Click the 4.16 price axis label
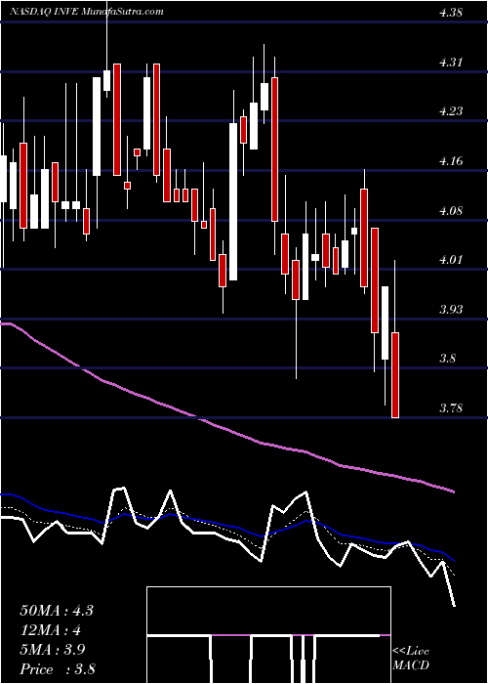This screenshot has height=684, width=488. (x=451, y=161)
